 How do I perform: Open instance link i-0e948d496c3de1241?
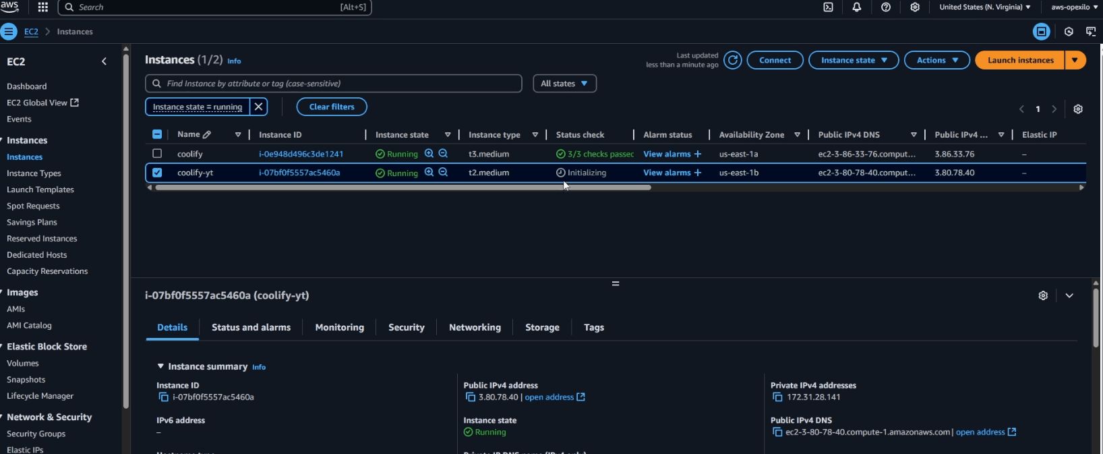point(301,154)
